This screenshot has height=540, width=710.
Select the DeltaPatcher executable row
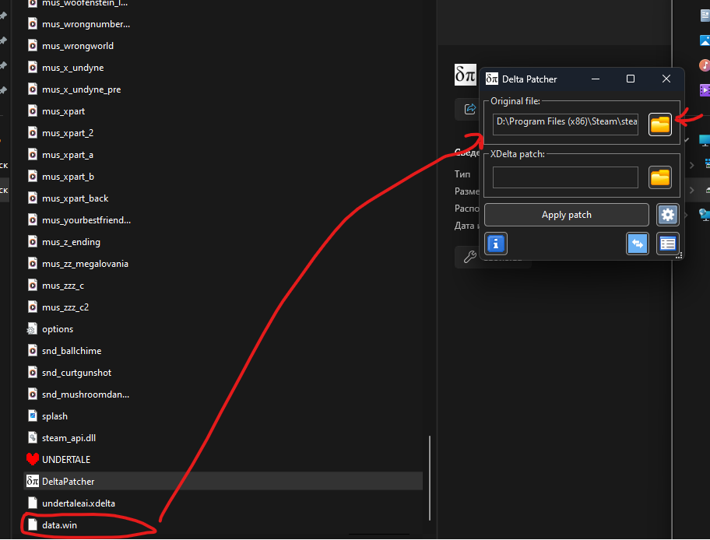click(x=223, y=481)
